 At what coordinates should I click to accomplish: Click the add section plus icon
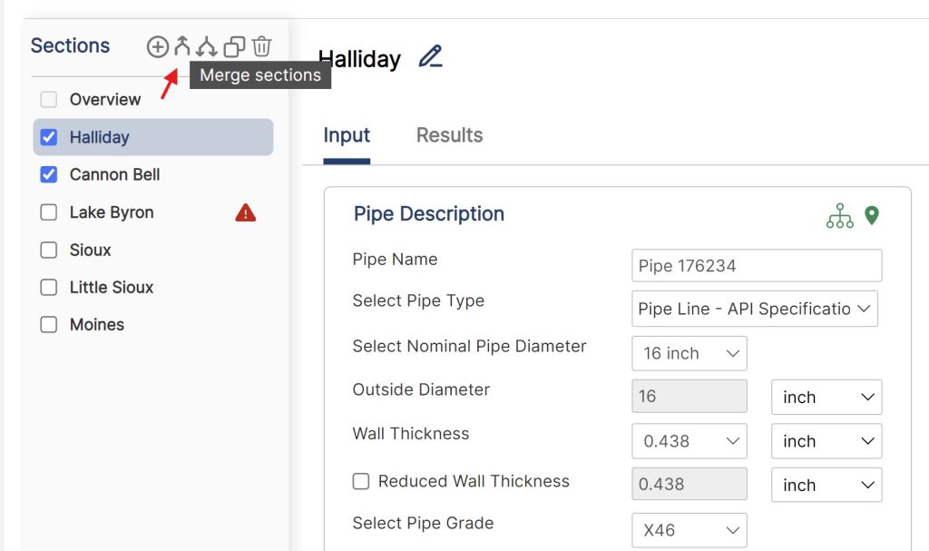tap(158, 47)
